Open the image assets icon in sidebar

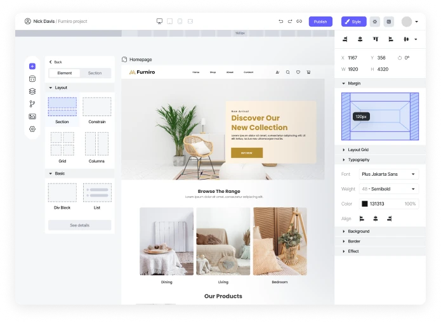(x=32, y=117)
